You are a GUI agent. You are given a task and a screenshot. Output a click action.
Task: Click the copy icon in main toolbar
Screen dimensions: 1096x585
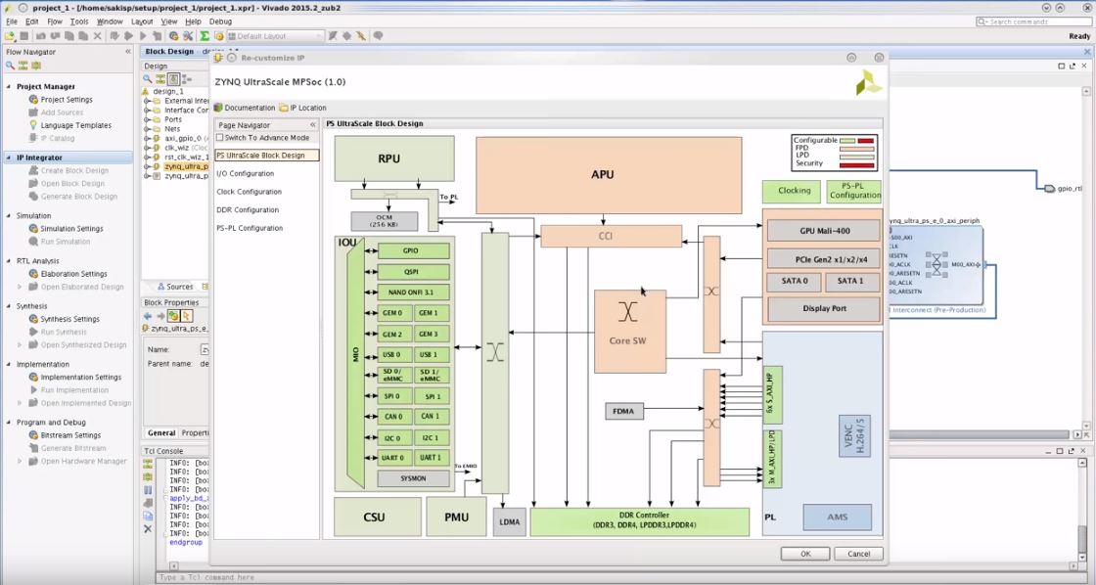(69, 35)
